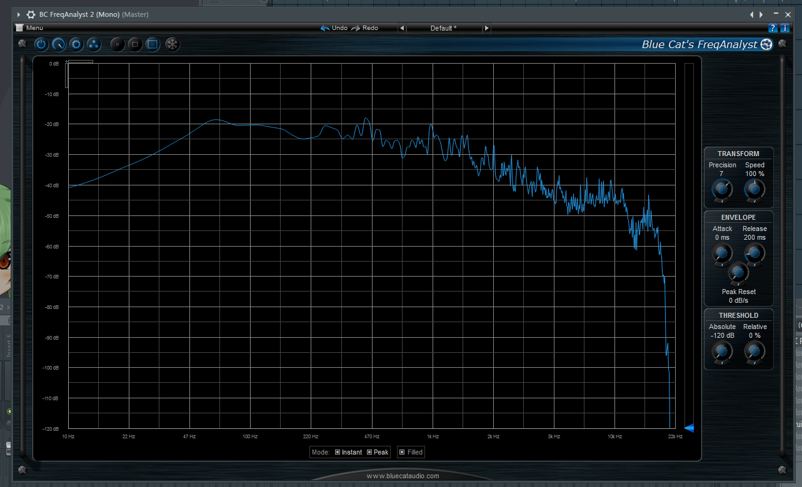
Task: Click the Release value '200 ms'
Action: (754, 237)
